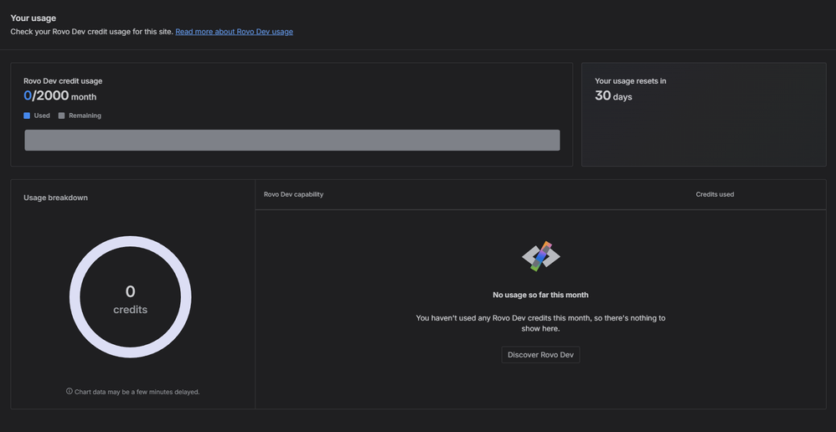The image size is (836, 432).
Task: Click the 0 credits text inside the donut
Action: tap(130, 300)
